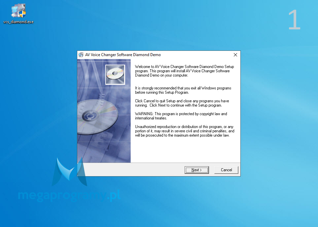Click the Next button in setup
318x227 pixels.
pyautogui.click(x=196, y=170)
